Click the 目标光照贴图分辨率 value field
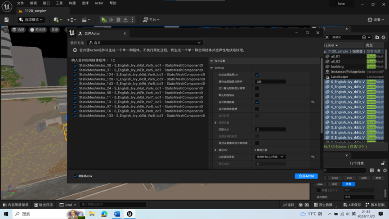This screenshot has width=389, height=219. point(270,81)
